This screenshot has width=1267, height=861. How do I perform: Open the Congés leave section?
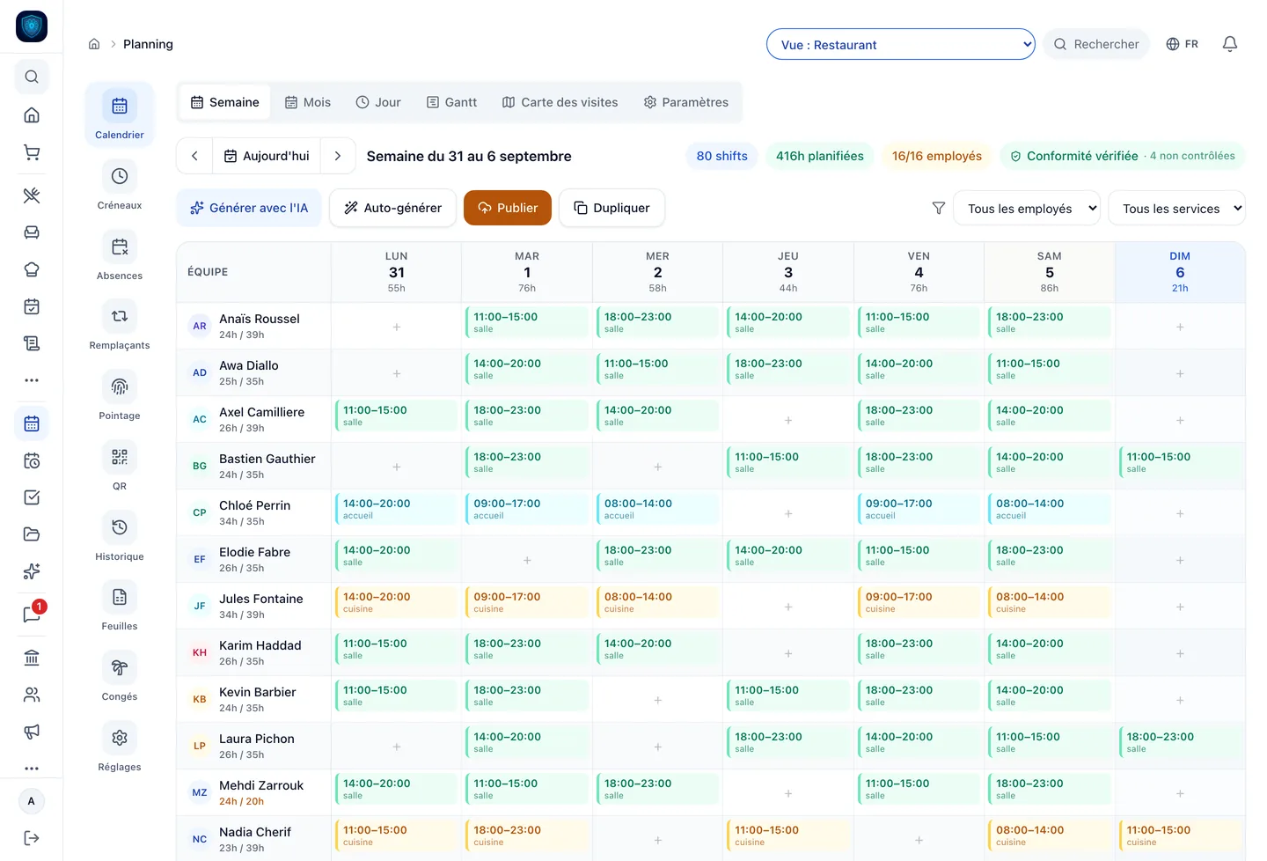(x=120, y=677)
